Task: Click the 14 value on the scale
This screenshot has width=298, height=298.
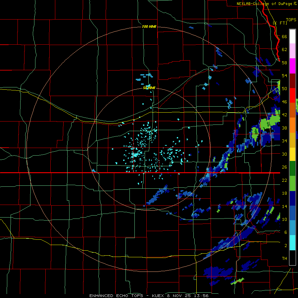Action: click(284, 206)
